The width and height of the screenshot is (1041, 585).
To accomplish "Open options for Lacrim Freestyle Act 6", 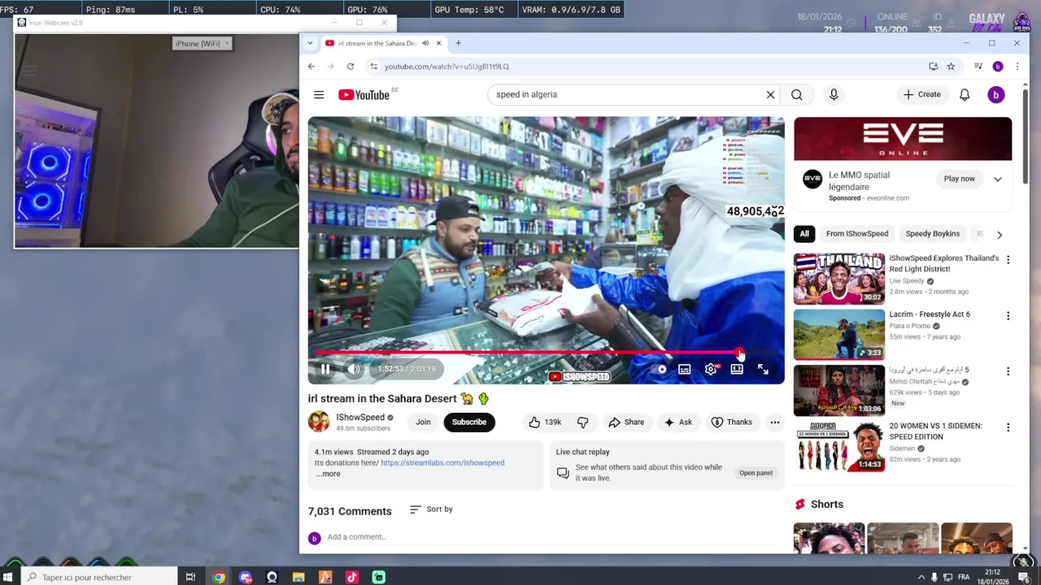I will click(x=1008, y=316).
